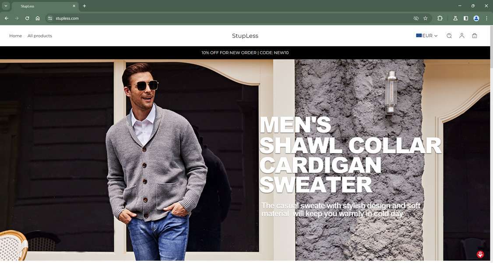Expand the EUR currency dropdown
Screen dimensions: 493x263
click(436, 35)
